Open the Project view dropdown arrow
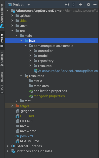The height and width of the screenshot is (158, 99). coord(29,5)
